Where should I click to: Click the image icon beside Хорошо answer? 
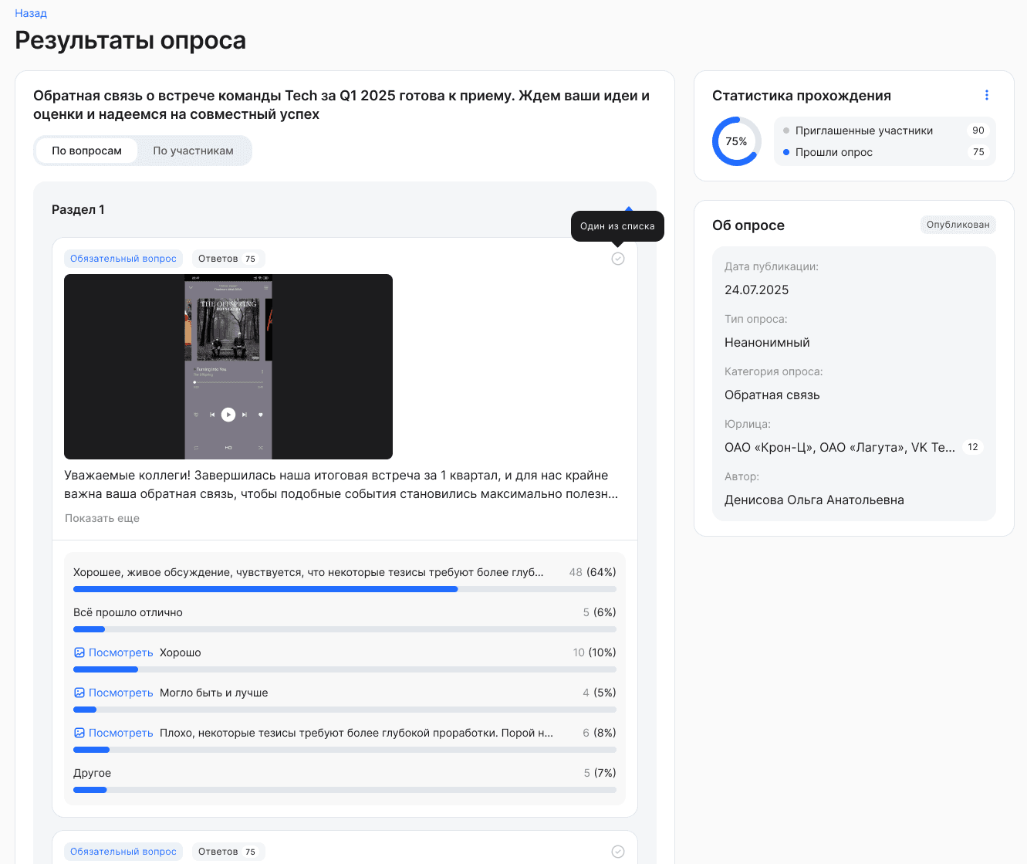(x=79, y=652)
